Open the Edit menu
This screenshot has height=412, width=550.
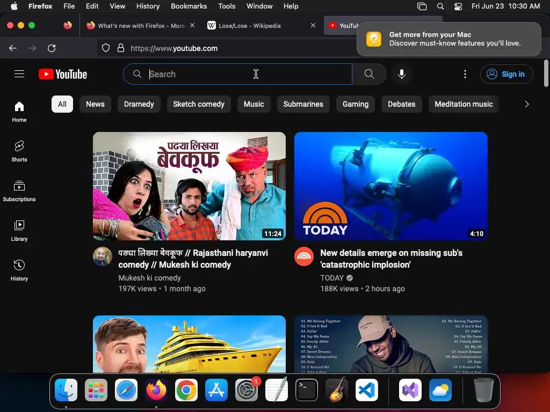pos(92,6)
